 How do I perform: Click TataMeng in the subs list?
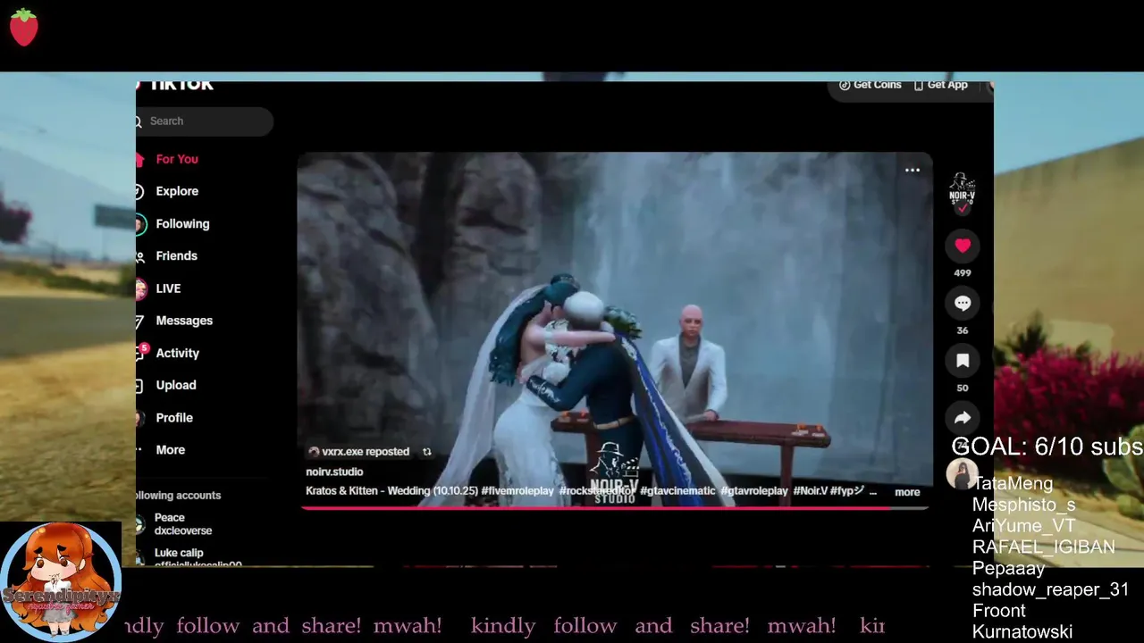(x=1013, y=483)
